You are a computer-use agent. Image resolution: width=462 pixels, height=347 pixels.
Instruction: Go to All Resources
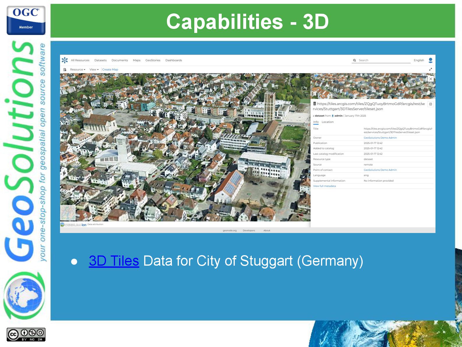click(80, 60)
